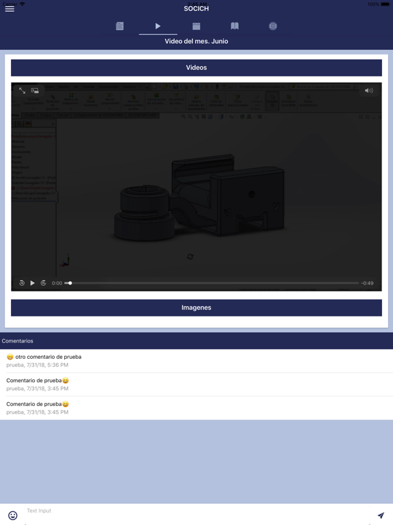
Task: Open the hamburger menu
Action: pyautogui.click(x=10, y=9)
